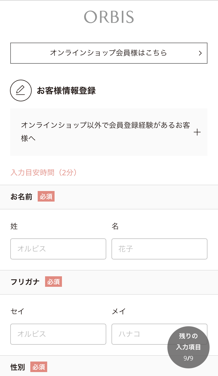
Task: Click the 性別 section header
Action: (x=109, y=366)
